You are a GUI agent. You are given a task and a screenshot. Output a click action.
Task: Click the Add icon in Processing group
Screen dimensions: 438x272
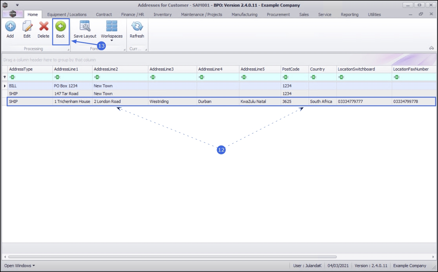(x=10, y=26)
